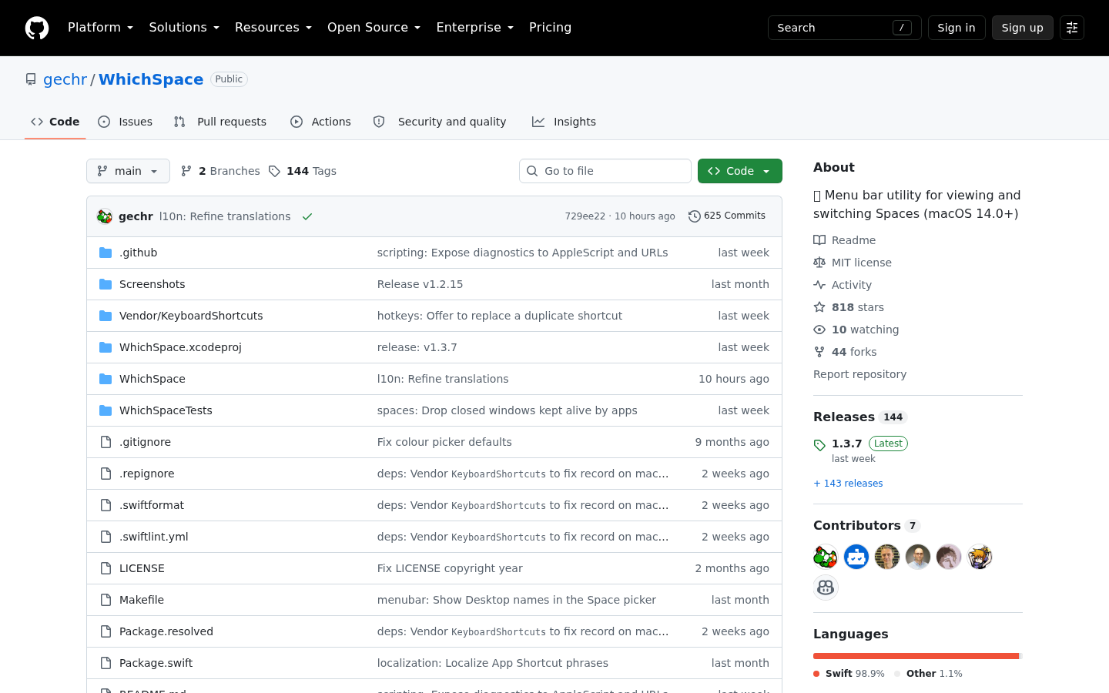
Task: Open the 2 Branches link
Action: (x=220, y=171)
